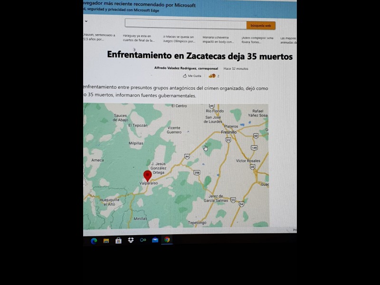
Task: Open Microsoft Edge from the taskbar
Action: (x=94, y=240)
